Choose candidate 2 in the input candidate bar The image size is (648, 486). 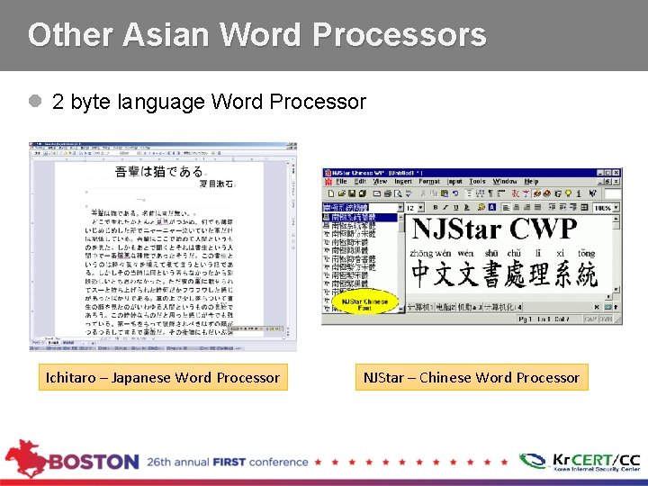click(445, 307)
